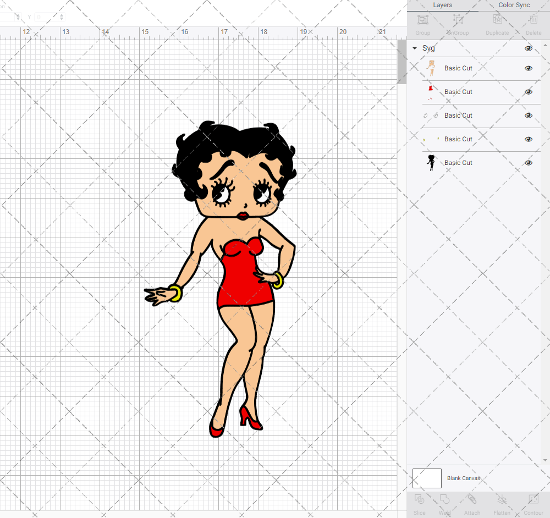Click the Attach paperclip icon

tap(472, 499)
